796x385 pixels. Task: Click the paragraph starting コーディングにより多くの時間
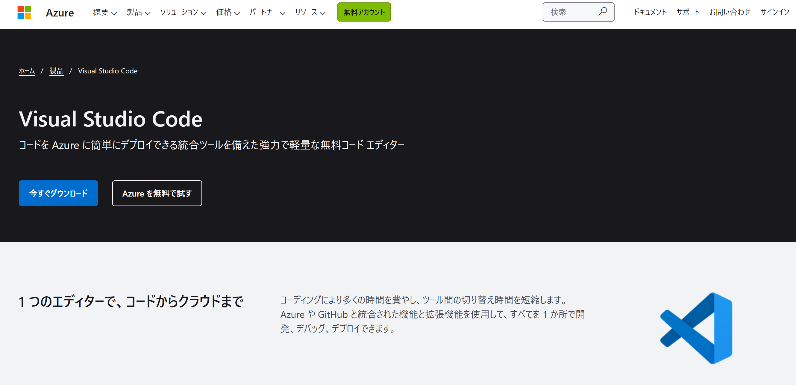(433, 314)
